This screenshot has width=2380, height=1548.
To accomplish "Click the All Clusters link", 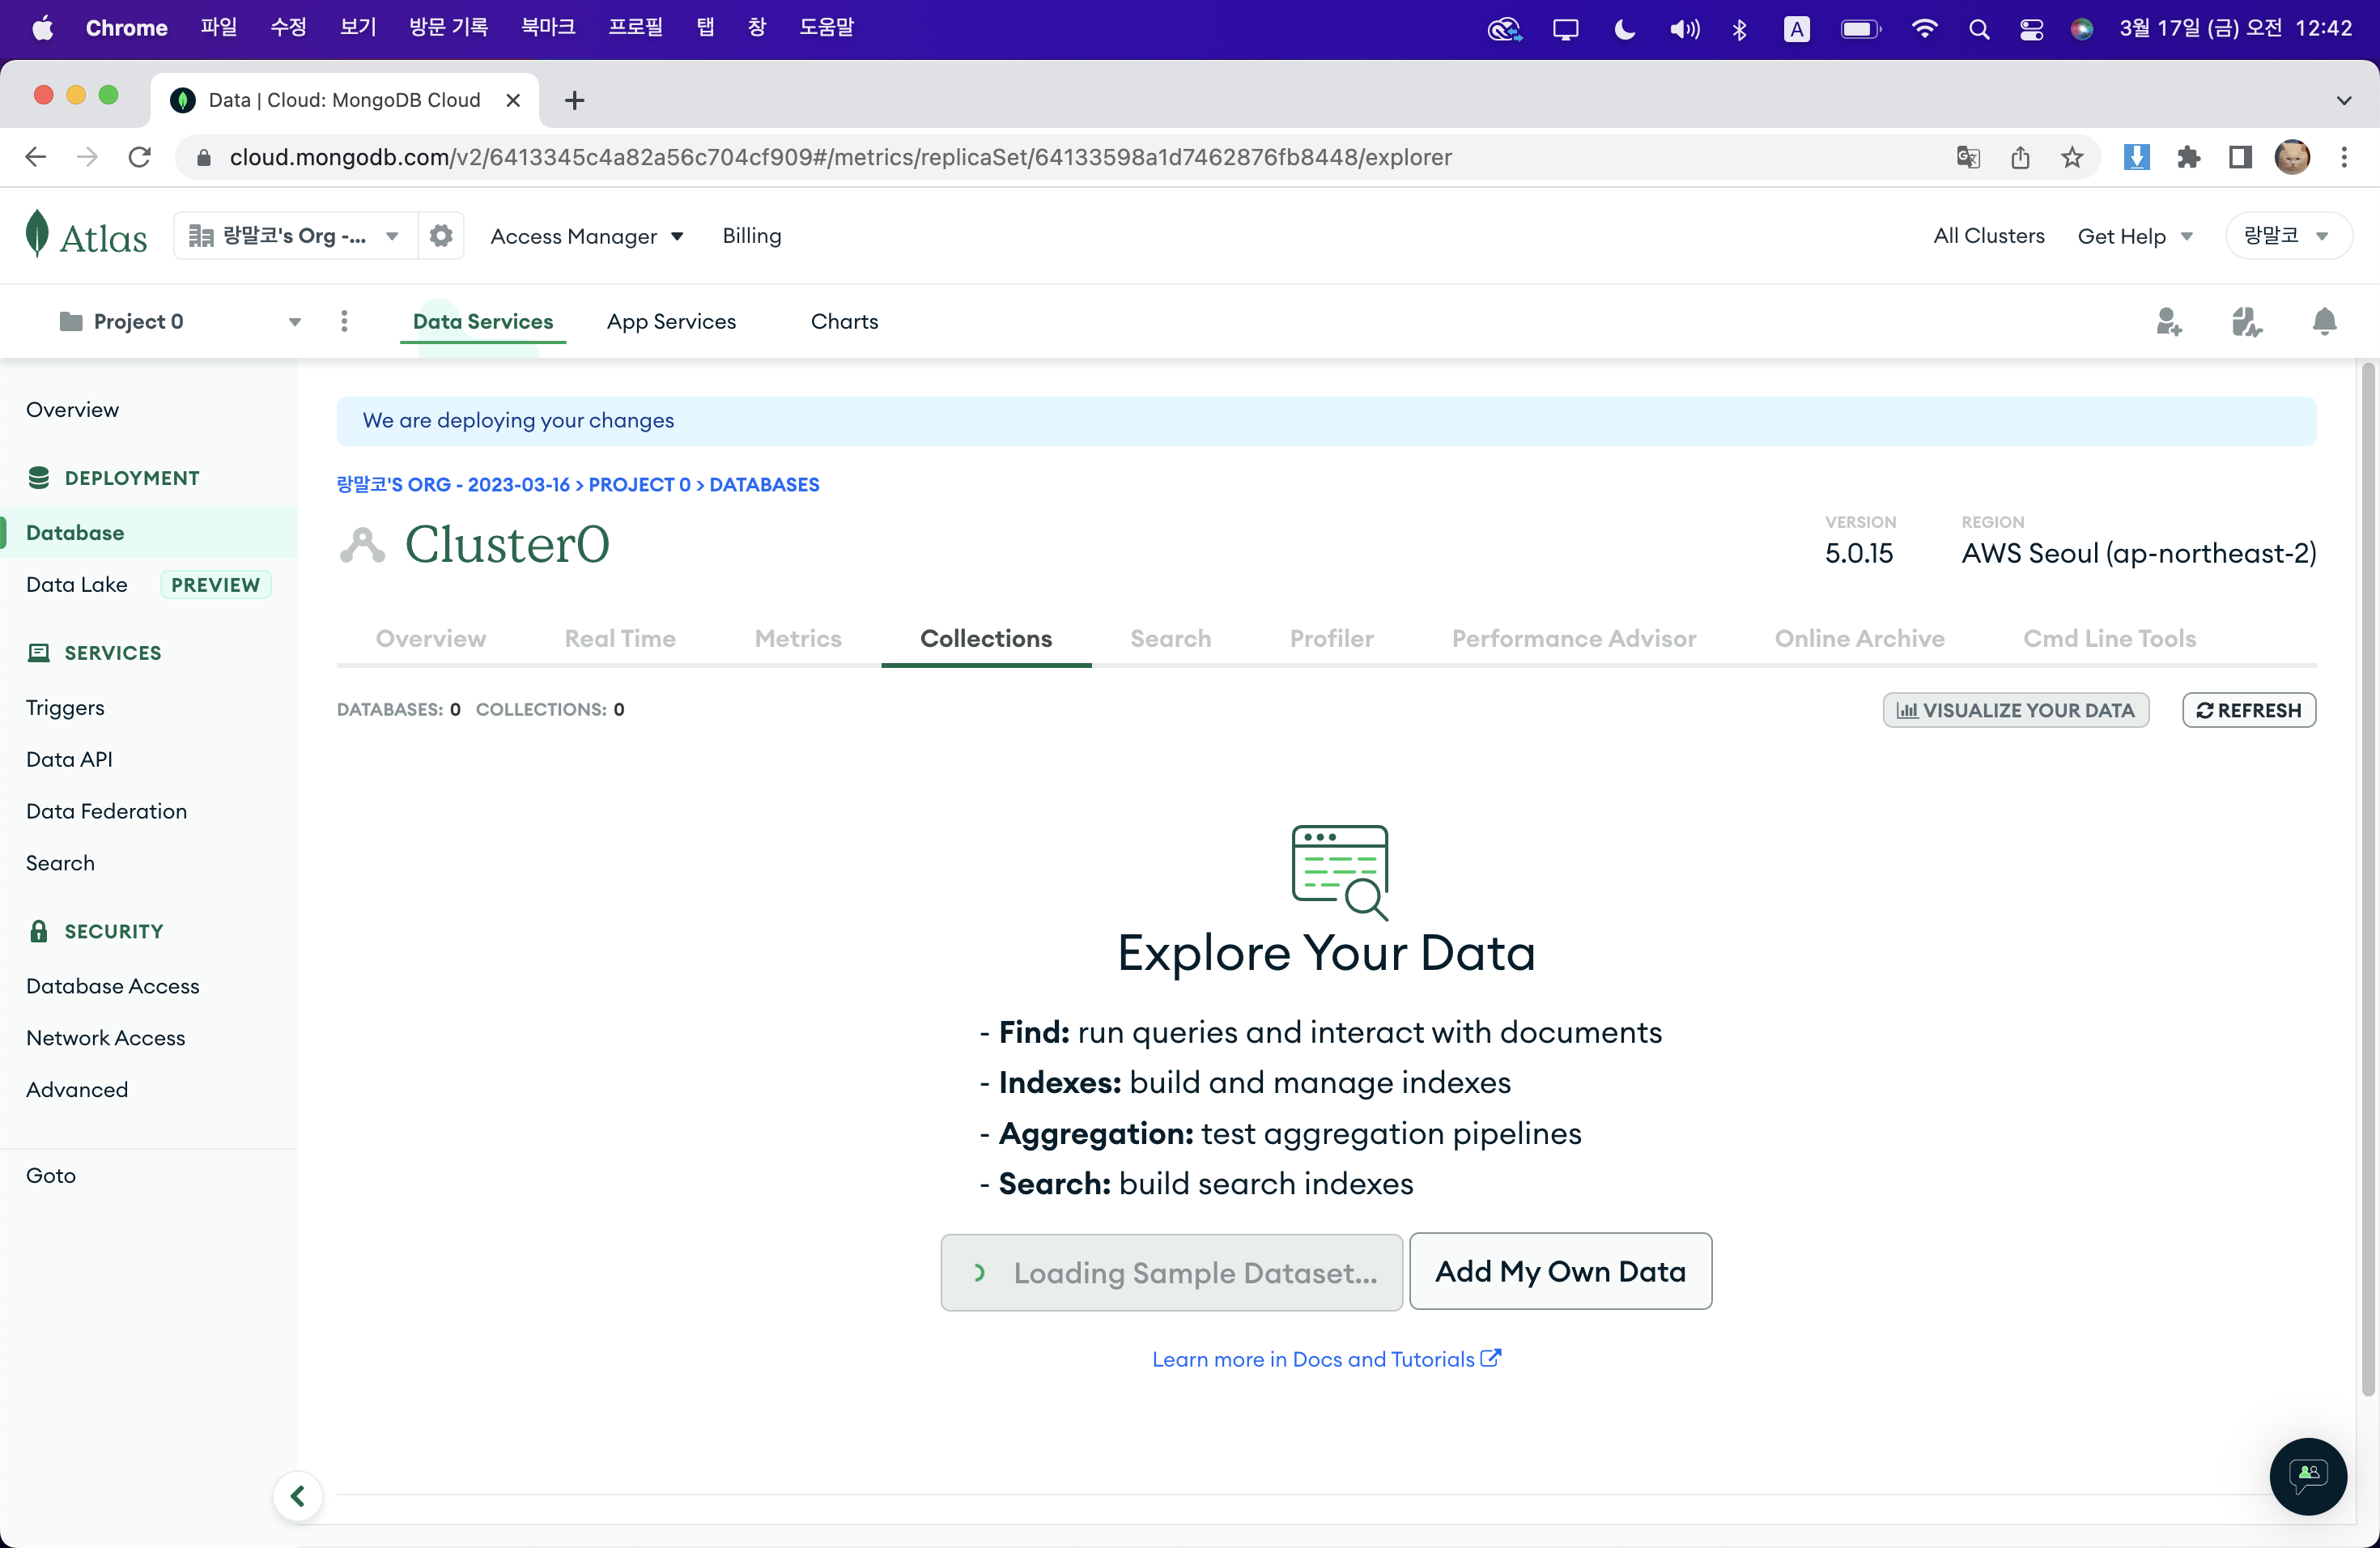I will pyautogui.click(x=1988, y=236).
